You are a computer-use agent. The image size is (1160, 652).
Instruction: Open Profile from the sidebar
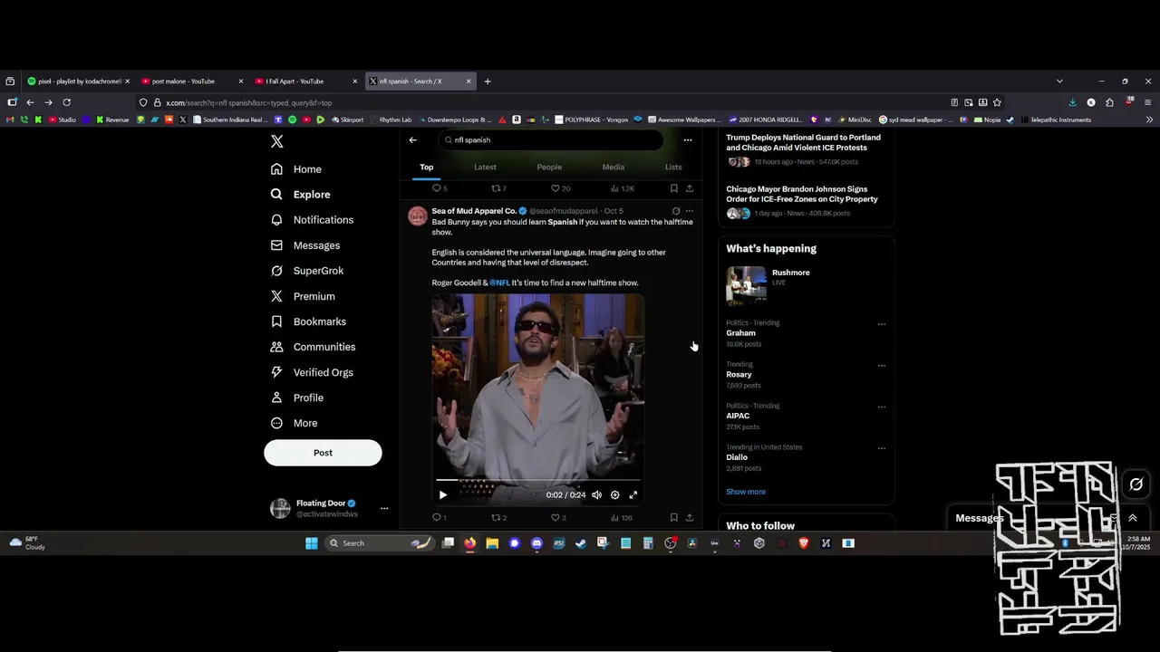click(x=296, y=398)
